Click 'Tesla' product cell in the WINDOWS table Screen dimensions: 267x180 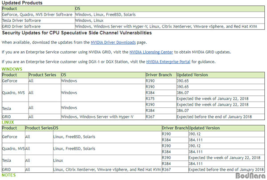coord(15,108)
